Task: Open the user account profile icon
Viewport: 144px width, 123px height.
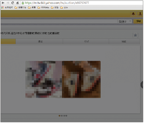Action: point(140,14)
